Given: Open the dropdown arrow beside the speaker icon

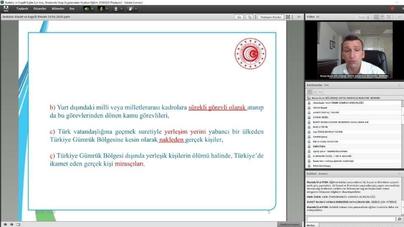Looking at the screenshot, I should click(x=92, y=8).
